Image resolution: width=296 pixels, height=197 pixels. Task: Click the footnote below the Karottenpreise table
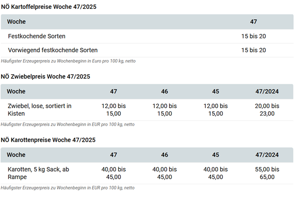pos(68,188)
